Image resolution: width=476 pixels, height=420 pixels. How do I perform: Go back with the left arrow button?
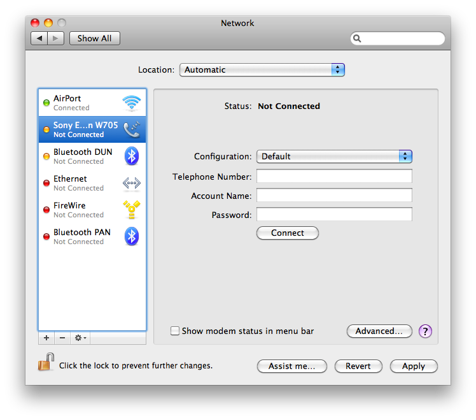[39, 38]
